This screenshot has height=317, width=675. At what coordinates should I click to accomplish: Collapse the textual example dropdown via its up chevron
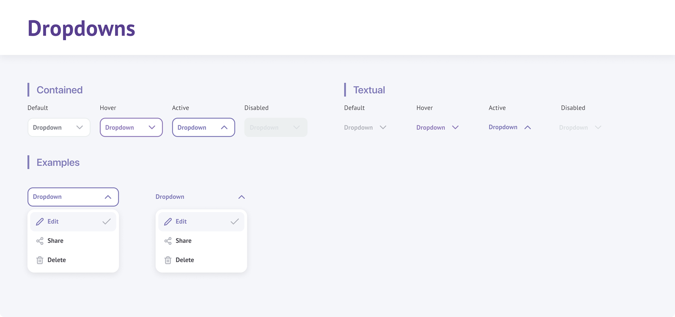pyautogui.click(x=242, y=197)
